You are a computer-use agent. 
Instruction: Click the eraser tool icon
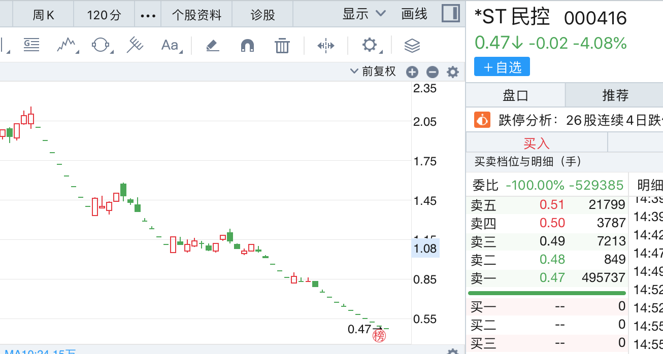(212, 46)
